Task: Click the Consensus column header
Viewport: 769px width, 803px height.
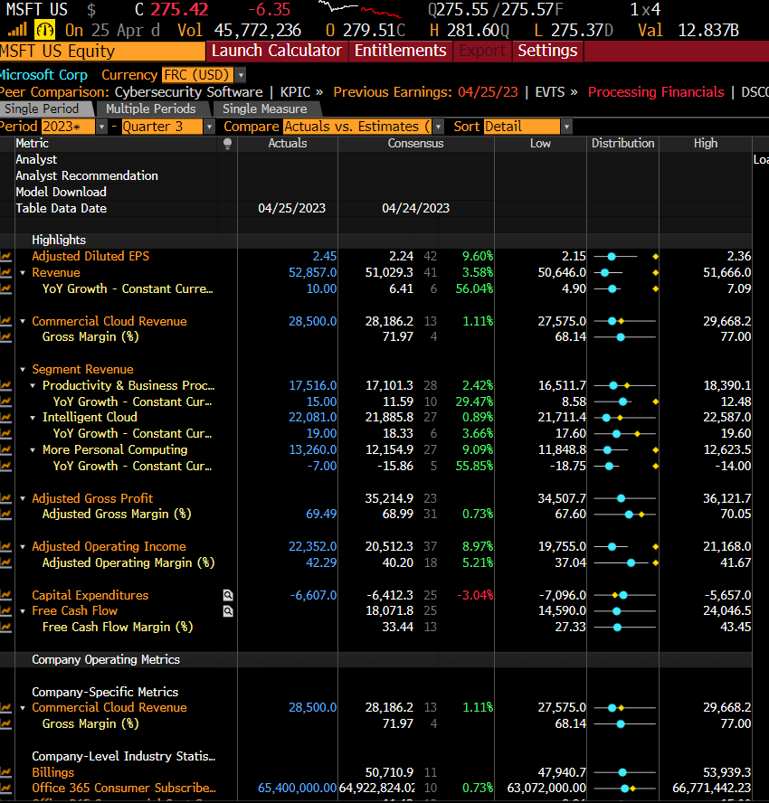Action: [415, 144]
